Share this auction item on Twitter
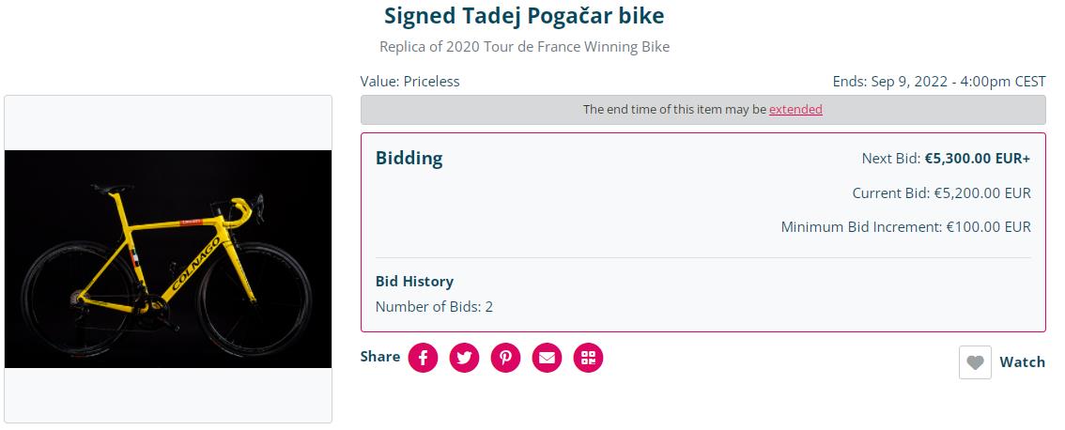 [x=464, y=358]
